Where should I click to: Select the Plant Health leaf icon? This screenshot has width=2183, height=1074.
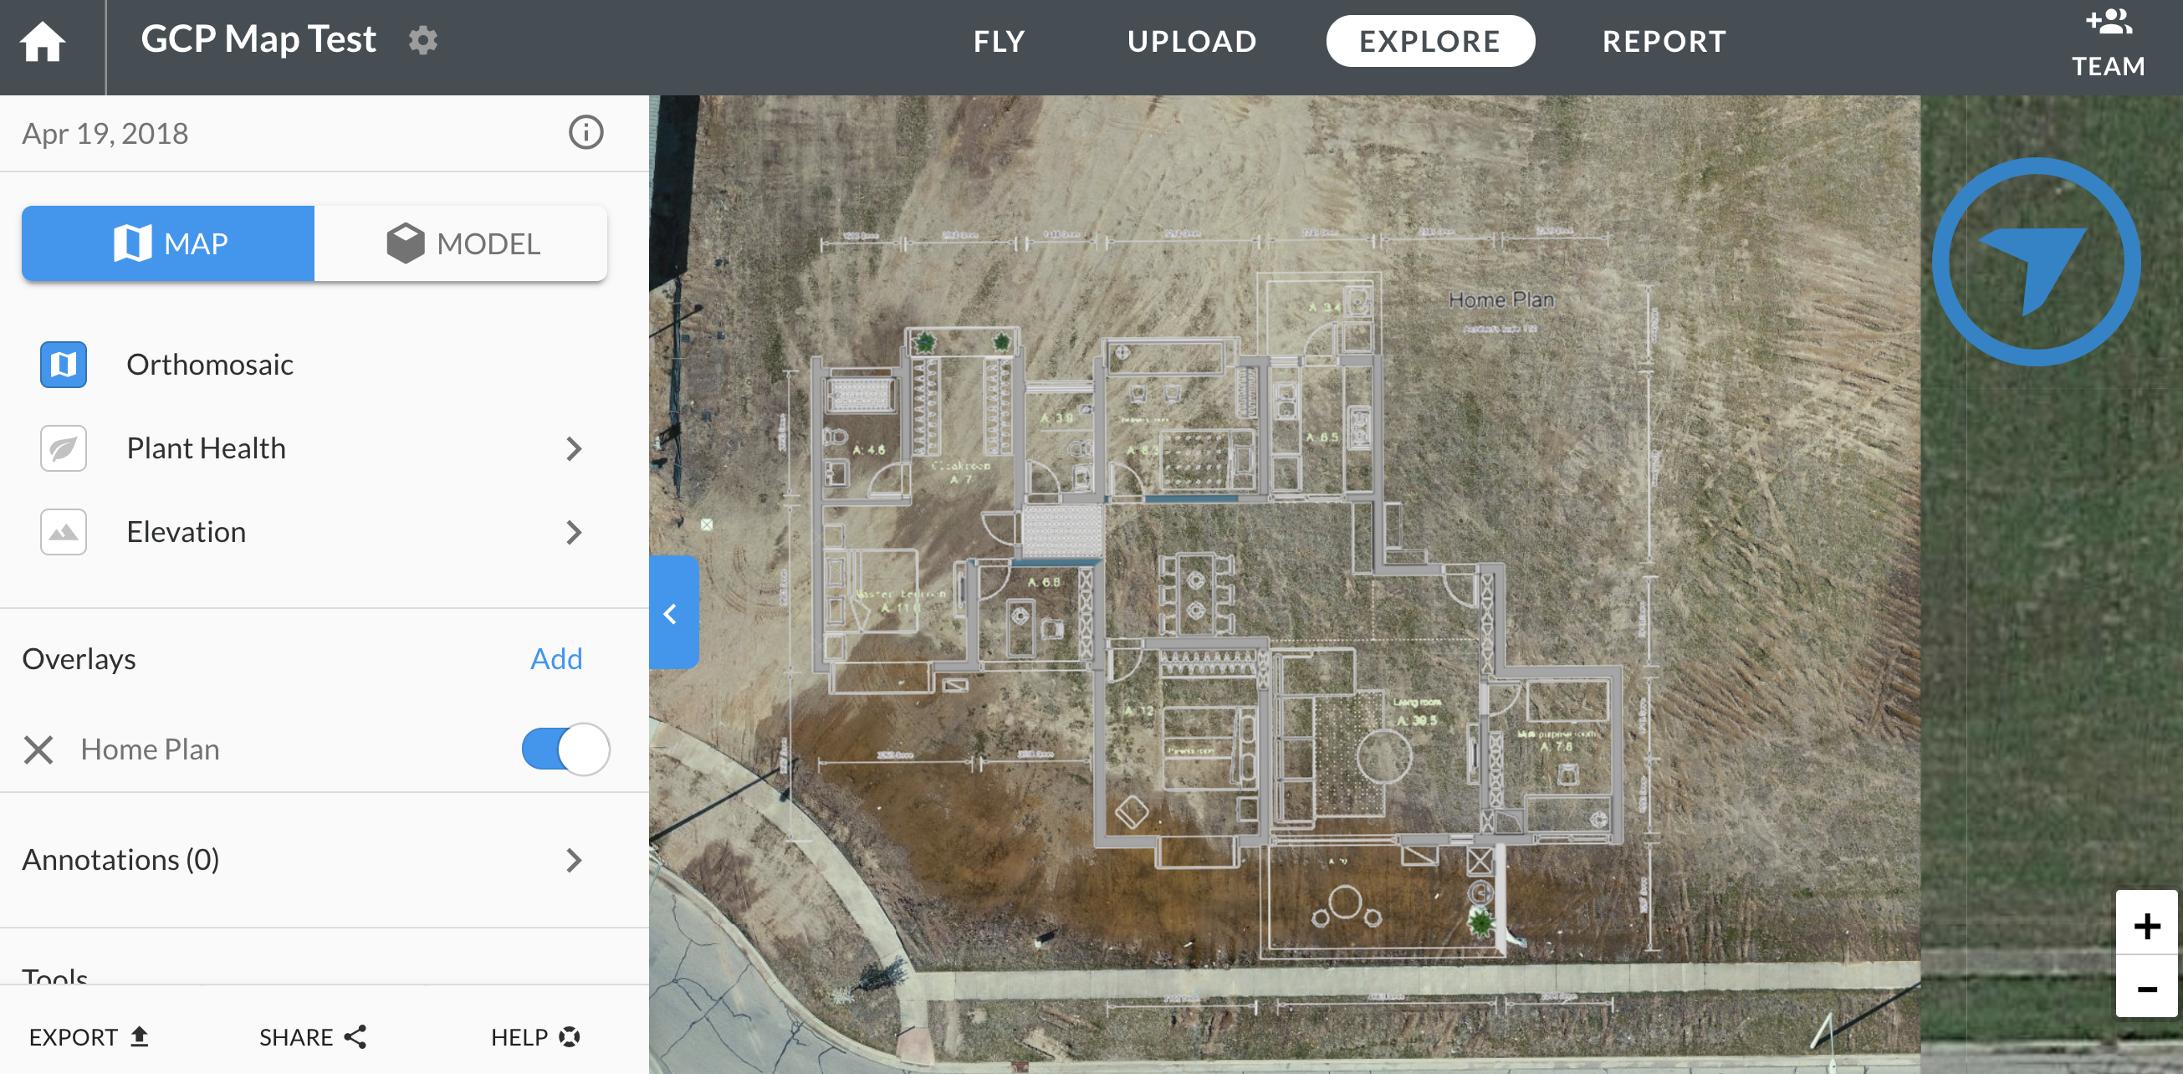pos(64,448)
